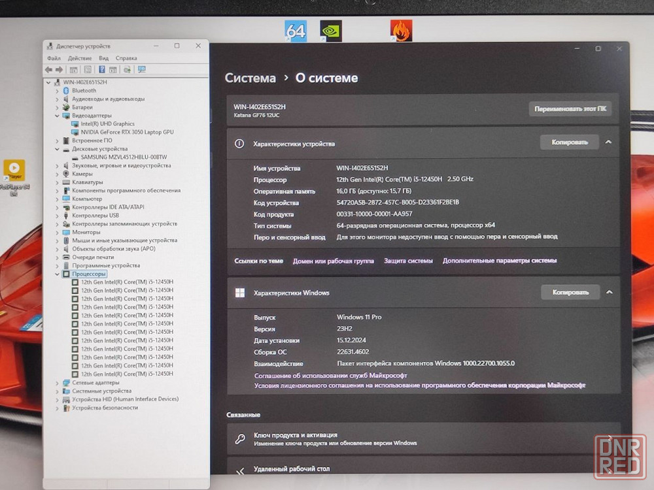Open the PotPlayer 64 bit desktop shortcut
Viewport: 654px width, 490px height.
click(14, 178)
